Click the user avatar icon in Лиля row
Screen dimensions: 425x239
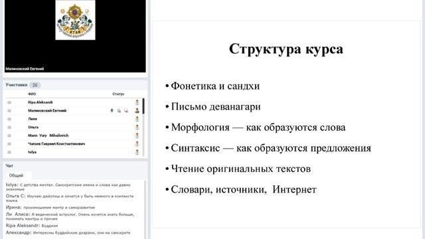pyautogui.click(x=137, y=119)
